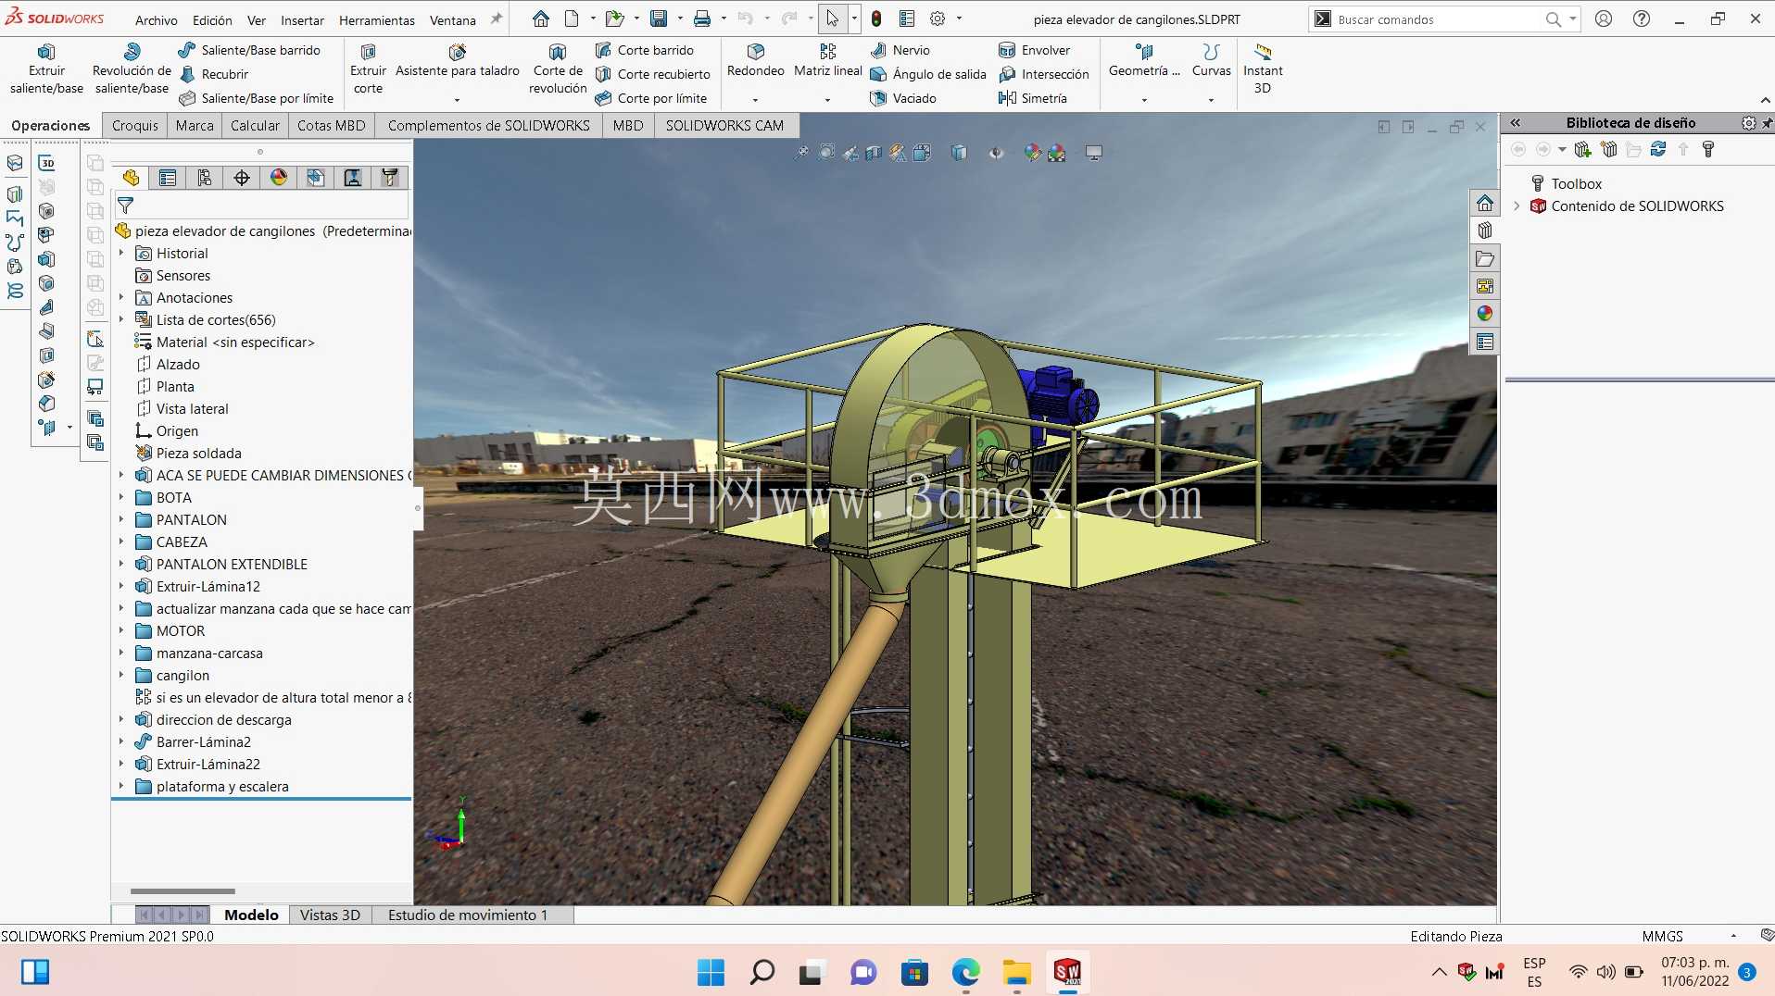Image resolution: width=1775 pixels, height=996 pixels.
Task: Open the DisplayManager appearance tab
Action: [279, 178]
